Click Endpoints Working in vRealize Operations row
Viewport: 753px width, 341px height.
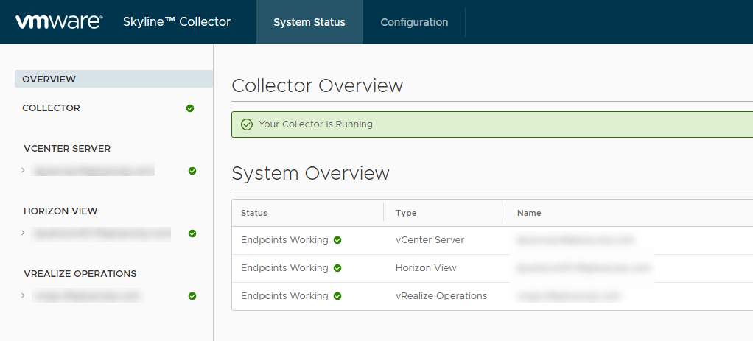tap(285, 296)
